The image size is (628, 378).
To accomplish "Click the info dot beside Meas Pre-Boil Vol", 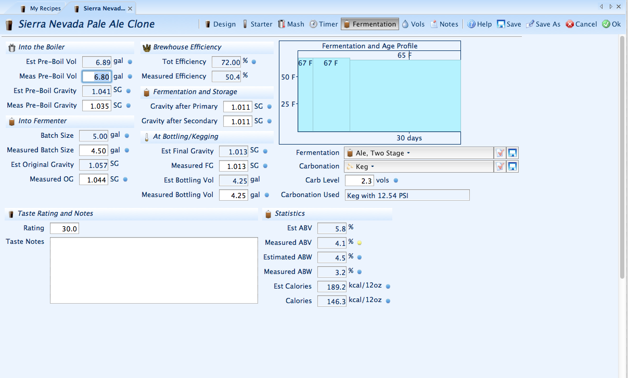I will click(130, 76).
